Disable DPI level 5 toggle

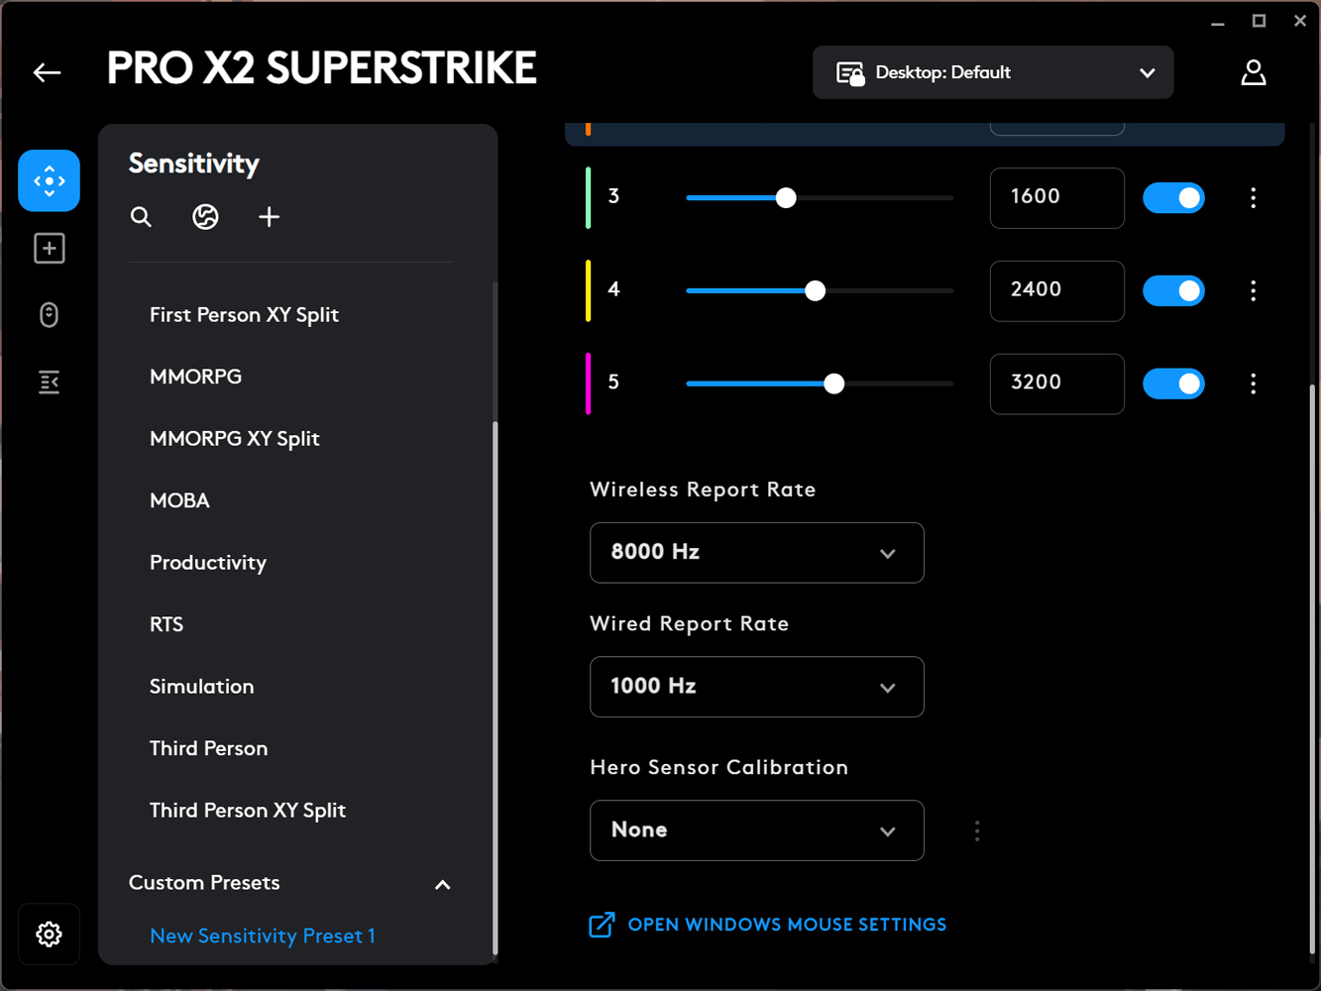click(1173, 384)
